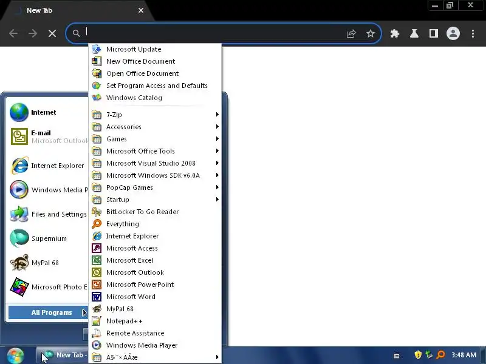Click the Notepad++ icon
The width and height of the screenshot is (486, 364).
(97, 321)
